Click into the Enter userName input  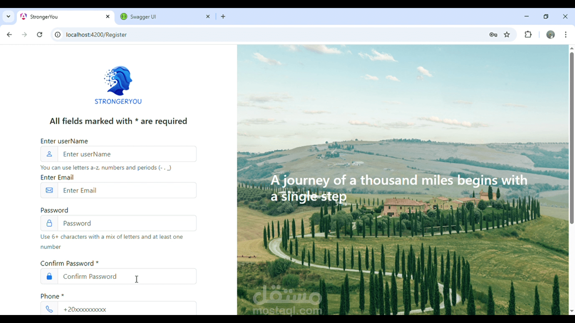tap(127, 154)
